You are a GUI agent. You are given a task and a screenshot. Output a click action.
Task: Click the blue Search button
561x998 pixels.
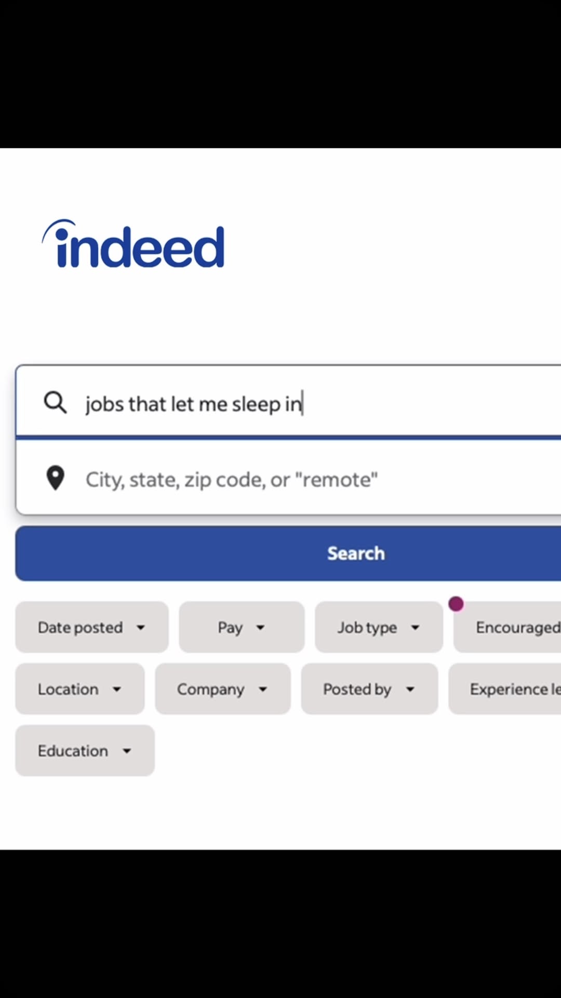[288, 553]
